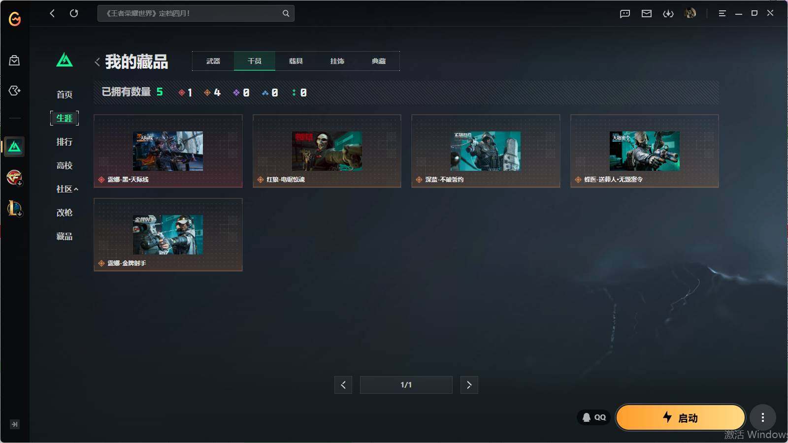
Task: Open the user avatar profile
Action: pyautogui.click(x=690, y=13)
